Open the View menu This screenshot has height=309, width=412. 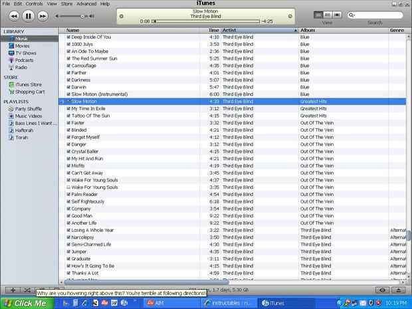pos(52,4)
